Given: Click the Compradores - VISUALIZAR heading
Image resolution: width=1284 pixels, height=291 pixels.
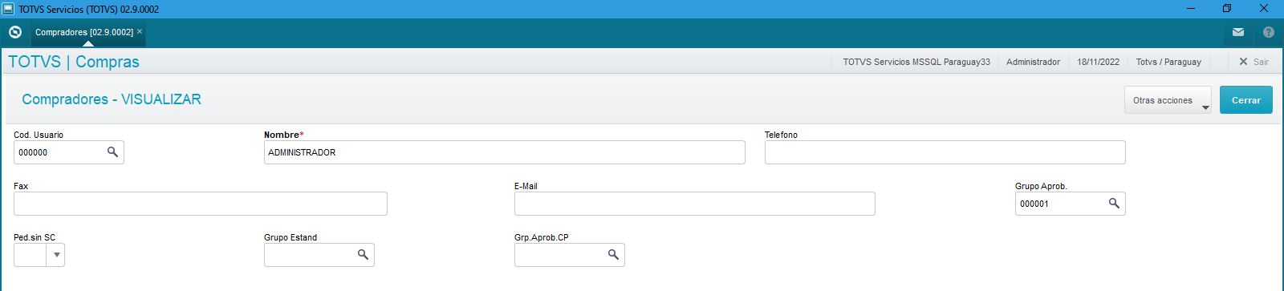Looking at the screenshot, I should (x=112, y=99).
